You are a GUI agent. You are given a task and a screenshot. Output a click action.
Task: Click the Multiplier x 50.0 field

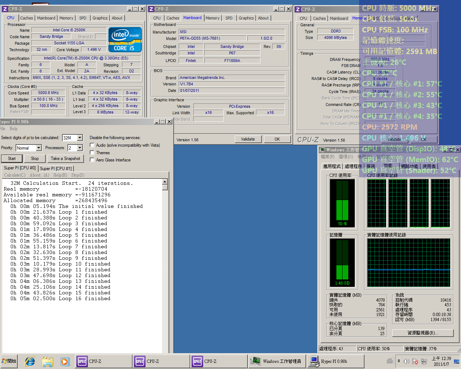tap(49, 99)
